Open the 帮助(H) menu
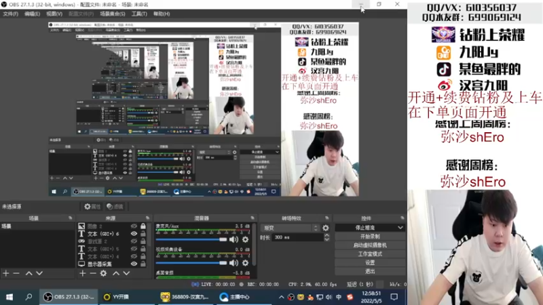Screen dimensions: 543x305 (x=162, y=14)
